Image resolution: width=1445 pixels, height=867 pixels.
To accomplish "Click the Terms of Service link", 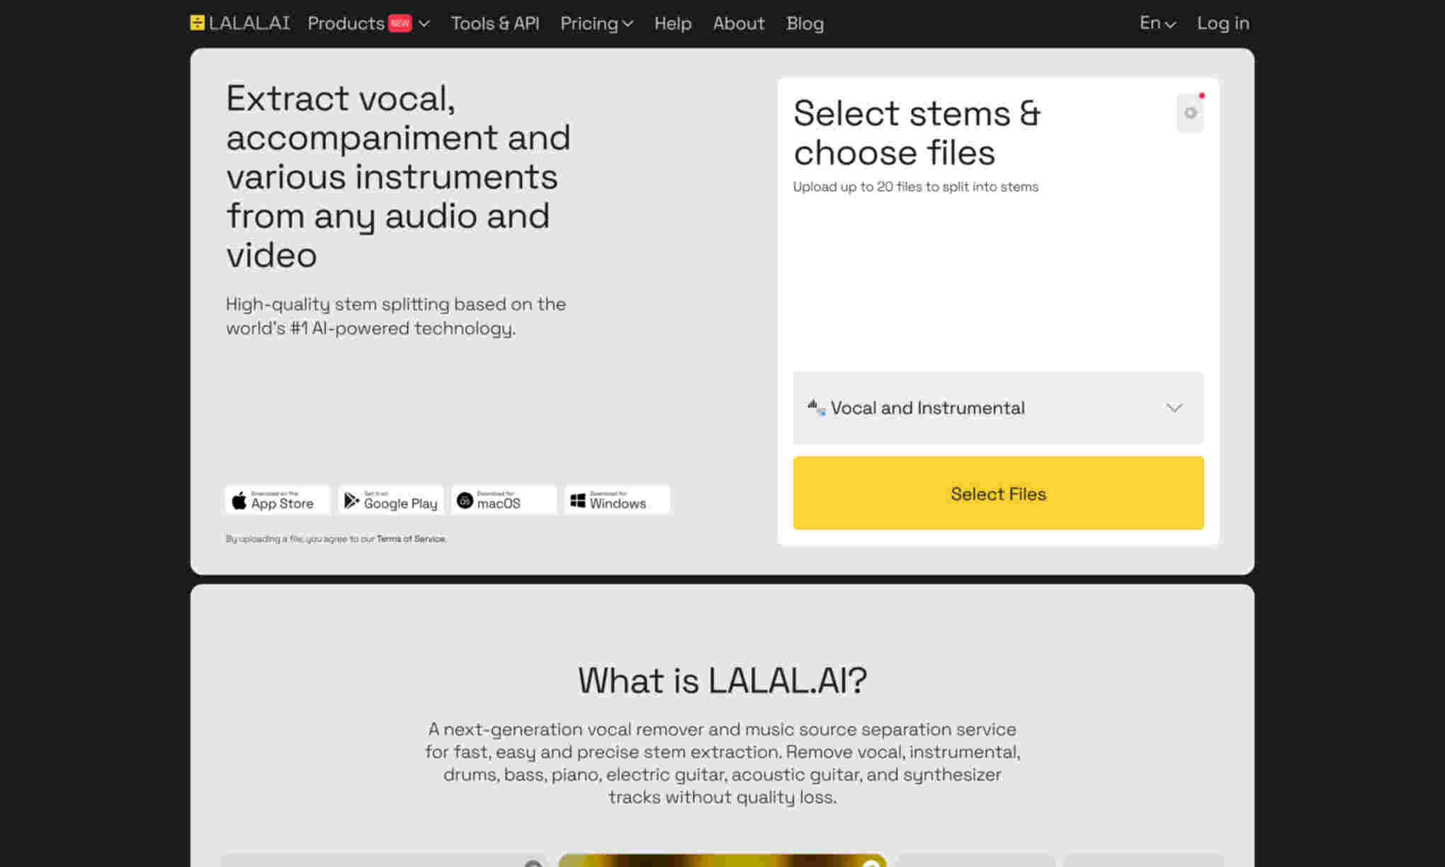I will tap(409, 539).
